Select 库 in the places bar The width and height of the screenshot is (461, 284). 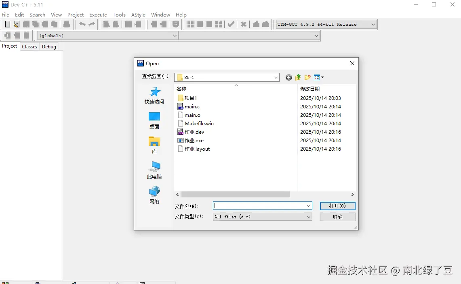154,145
